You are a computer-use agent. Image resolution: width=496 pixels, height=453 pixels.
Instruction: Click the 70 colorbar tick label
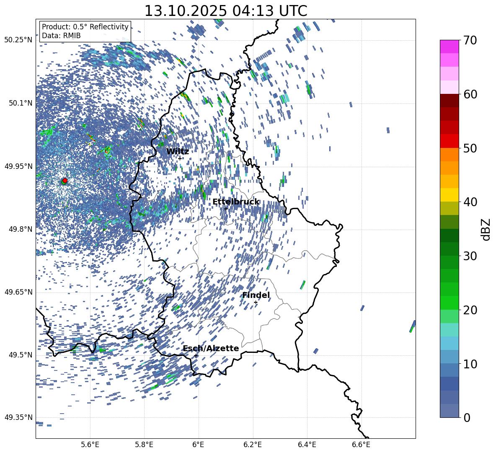[x=470, y=41]
